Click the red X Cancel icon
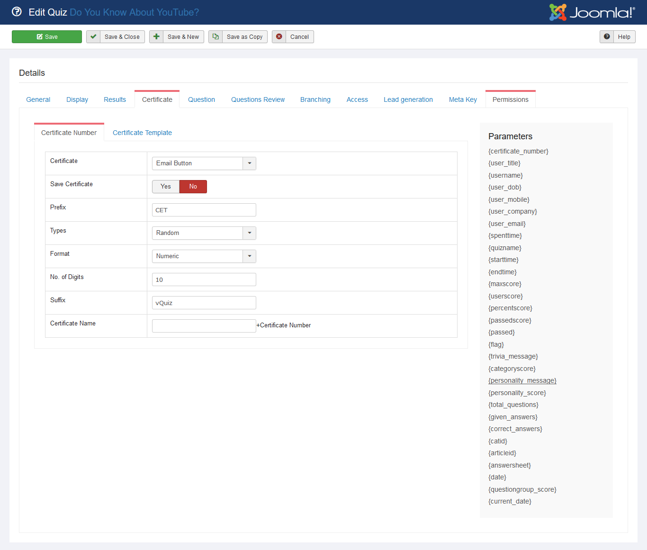The width and height of the screenshot is (647, 550). tap(279, 37)
